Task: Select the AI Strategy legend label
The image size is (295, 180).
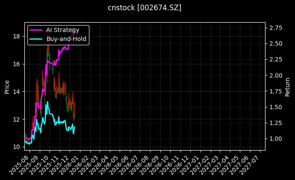Action: click(x=63, y=30)
